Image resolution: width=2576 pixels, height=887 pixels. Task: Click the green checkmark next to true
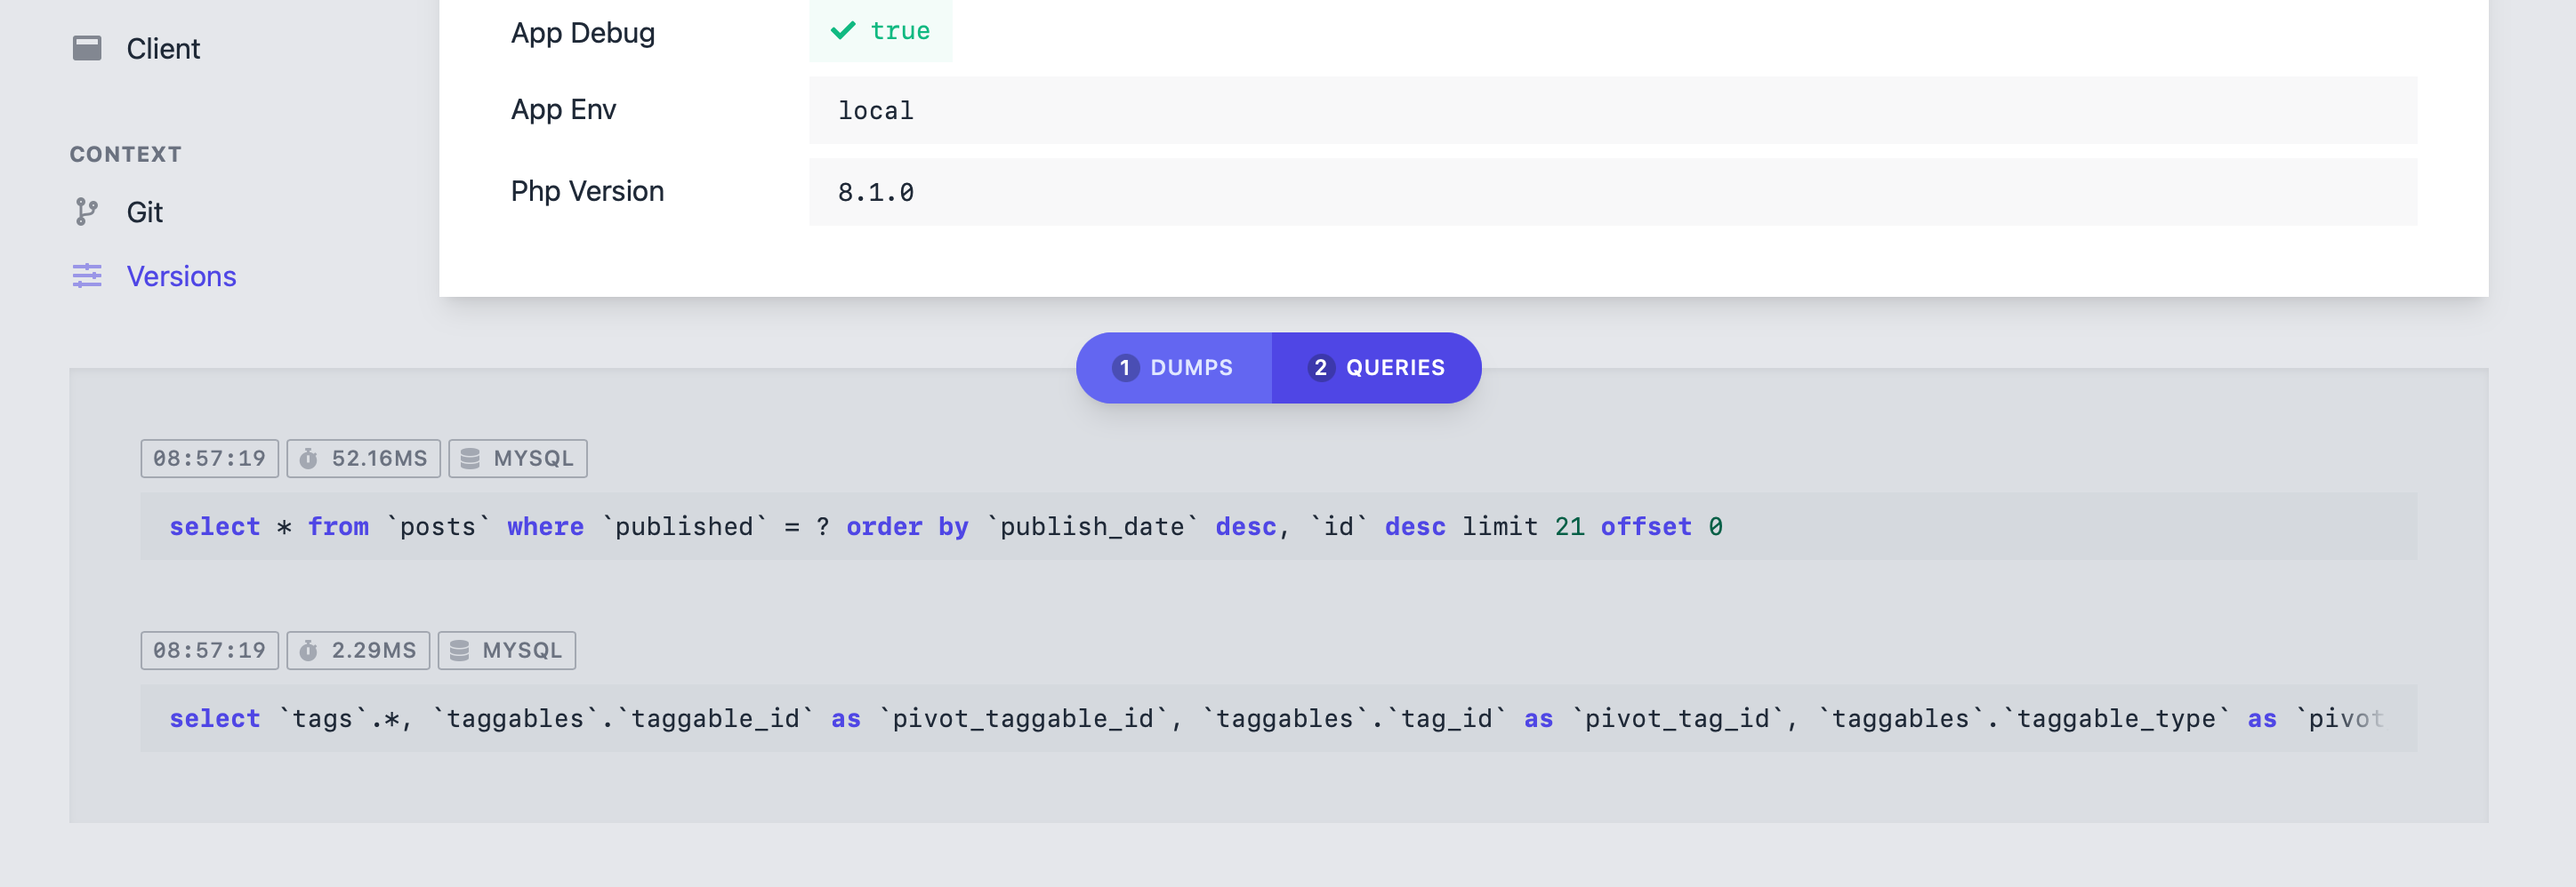click(x=843, y=30)
